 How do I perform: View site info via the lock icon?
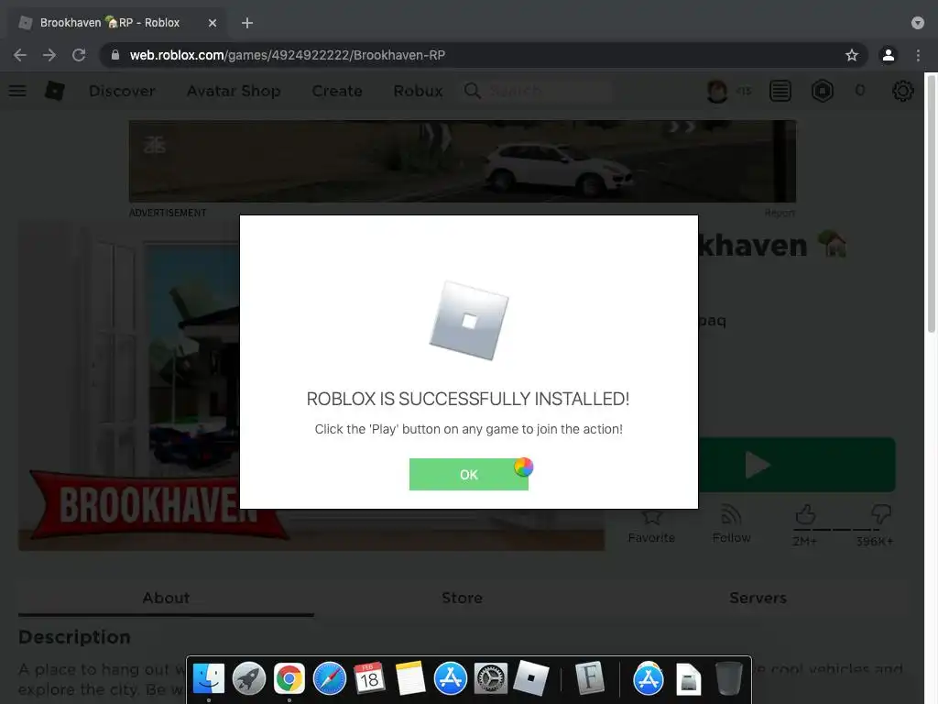[115, 55]
